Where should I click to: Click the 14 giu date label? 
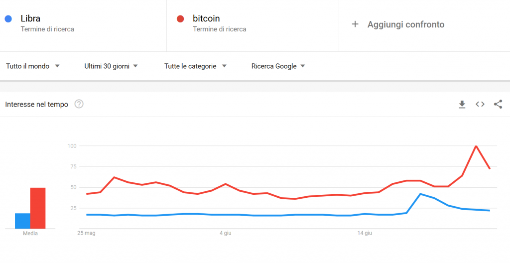(364, 234)
